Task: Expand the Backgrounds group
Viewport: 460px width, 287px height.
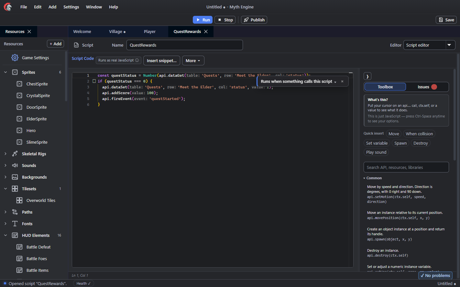Action: pyautogui.click(x=5, y=177)
